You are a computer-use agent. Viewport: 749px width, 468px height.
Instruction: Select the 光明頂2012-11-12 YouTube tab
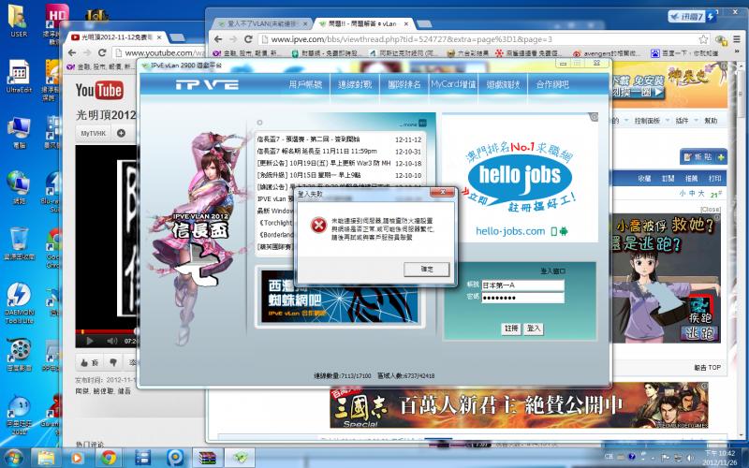[115, 37]
